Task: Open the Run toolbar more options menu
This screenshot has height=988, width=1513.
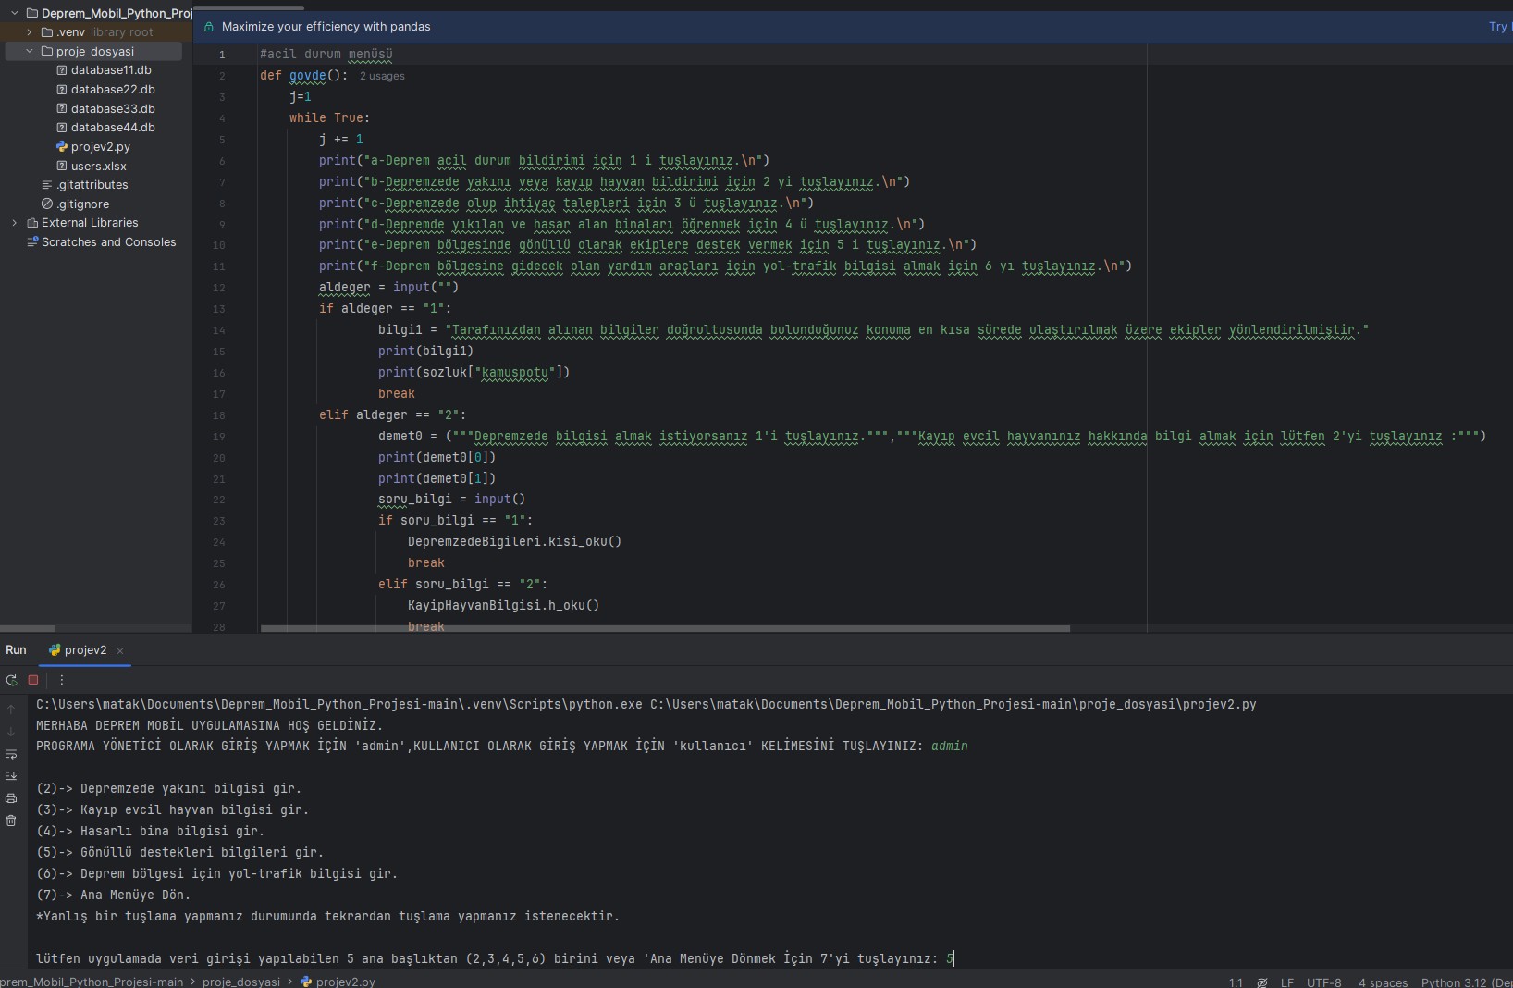Action: click(x=62, y=680)
